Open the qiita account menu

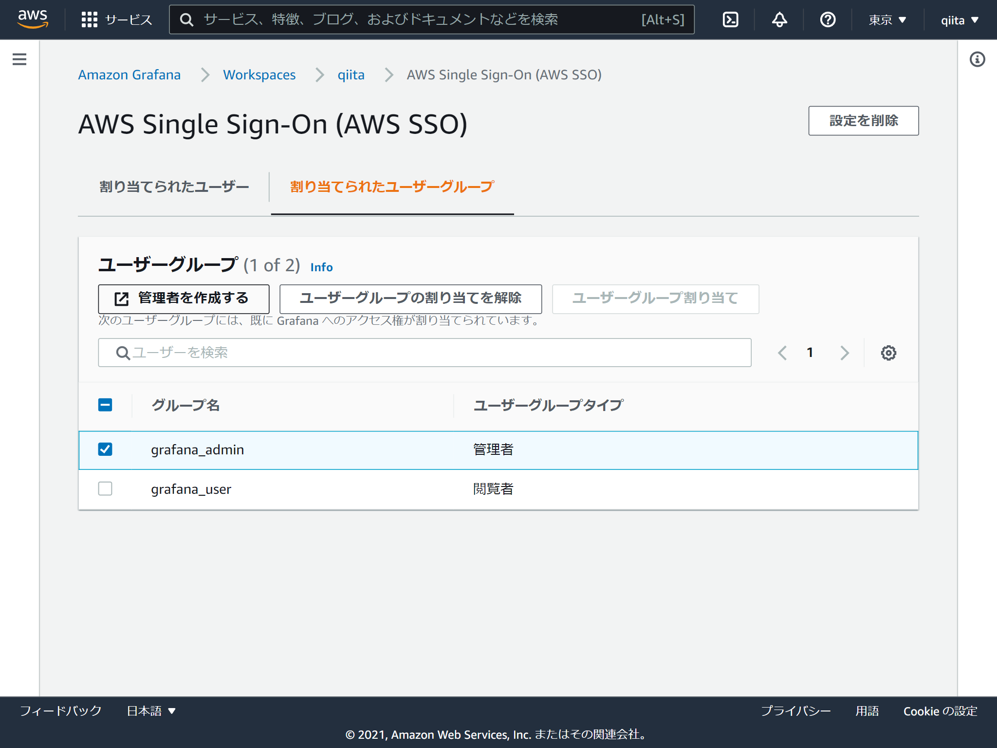(x=959, y=19)
